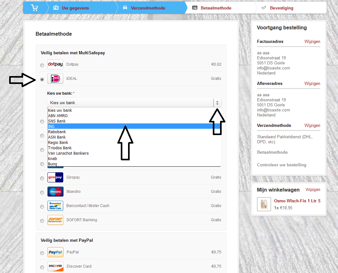Select the Dotpay radio button
The image size is (338, 273).
coord(42,65)
